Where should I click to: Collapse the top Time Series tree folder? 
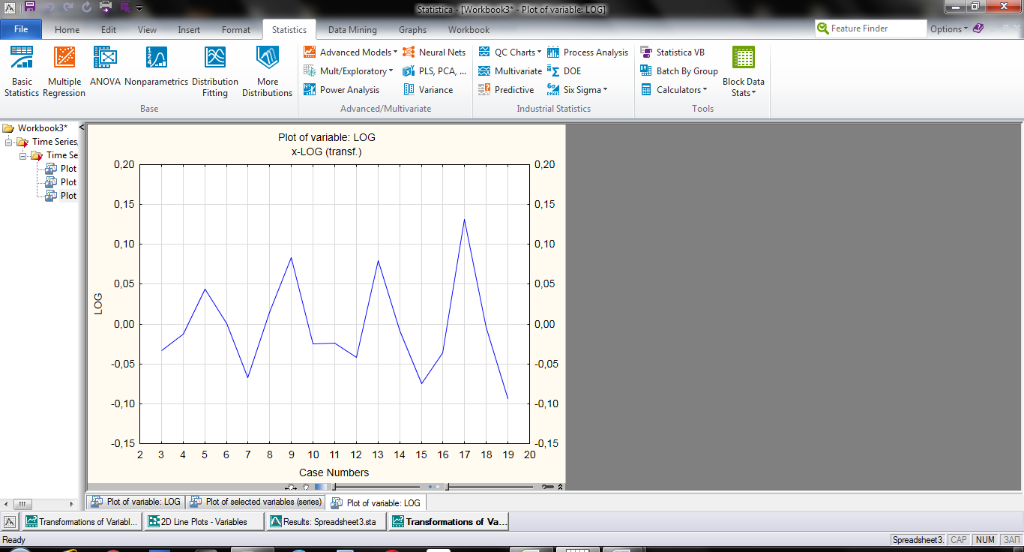point(8,142)
